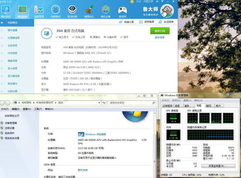Click 控制面板主页 link
Viewport: 241px width, 178px height.
coord(12,116)
